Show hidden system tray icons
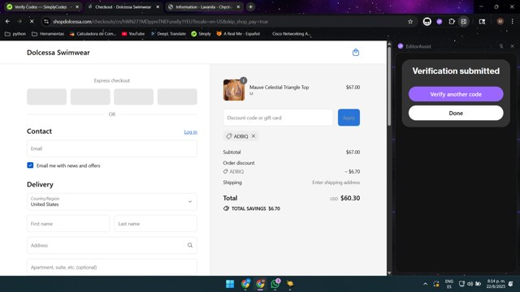 425,284
